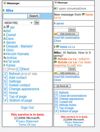Click Messenger logo in left panel header

[x=5, y=3]
